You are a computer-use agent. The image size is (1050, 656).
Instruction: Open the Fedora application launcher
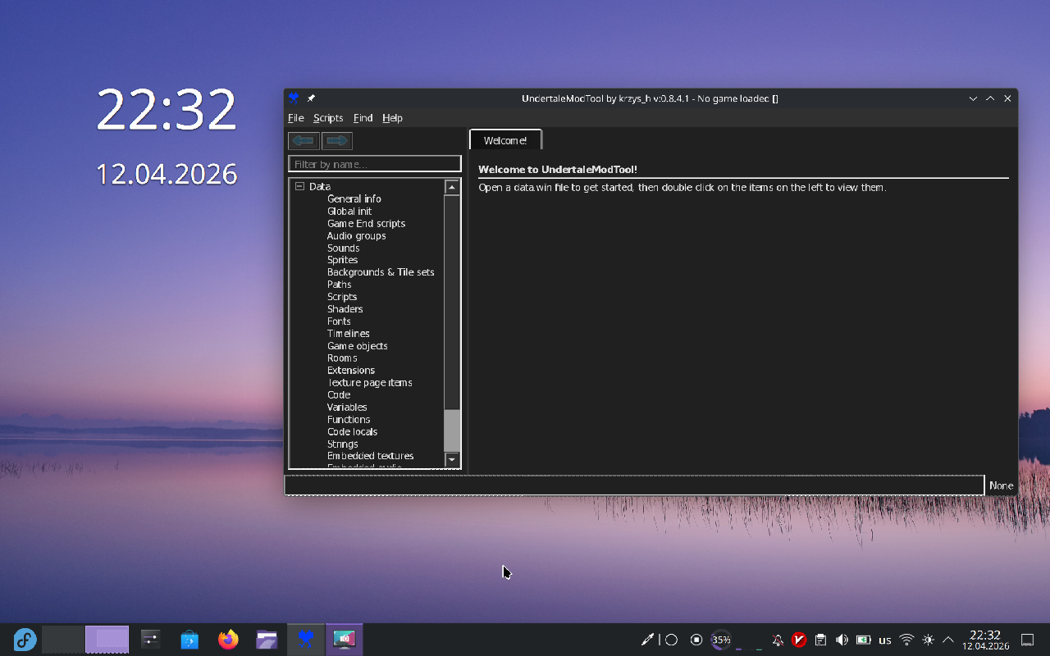pyautogui.click(x=25, y=640)
